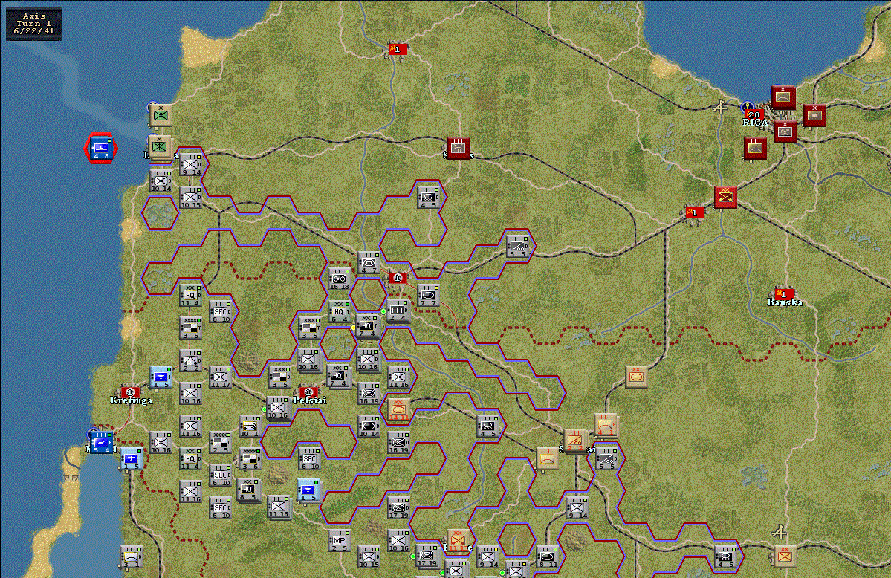Image resolution: width=891 pixels, height=578 pixels.
Task: Click the Bauska town label
Action: point(785,303)
